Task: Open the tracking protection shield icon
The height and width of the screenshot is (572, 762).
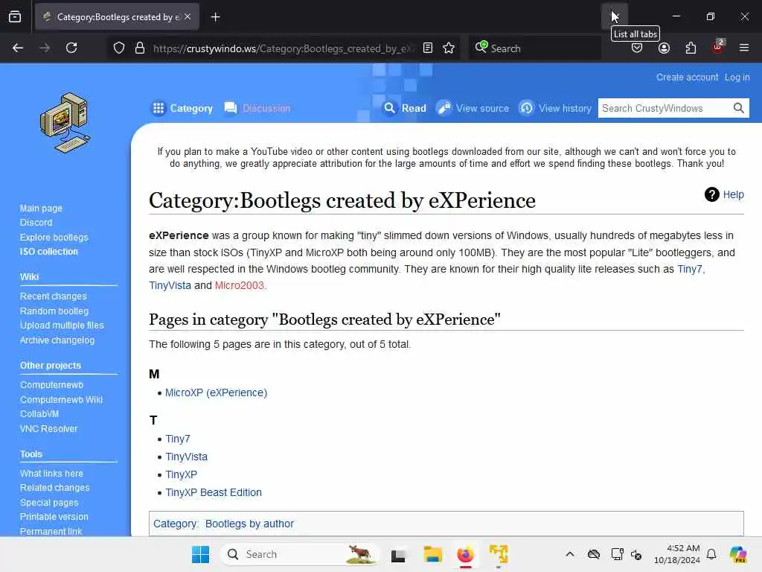Action: 119,48
